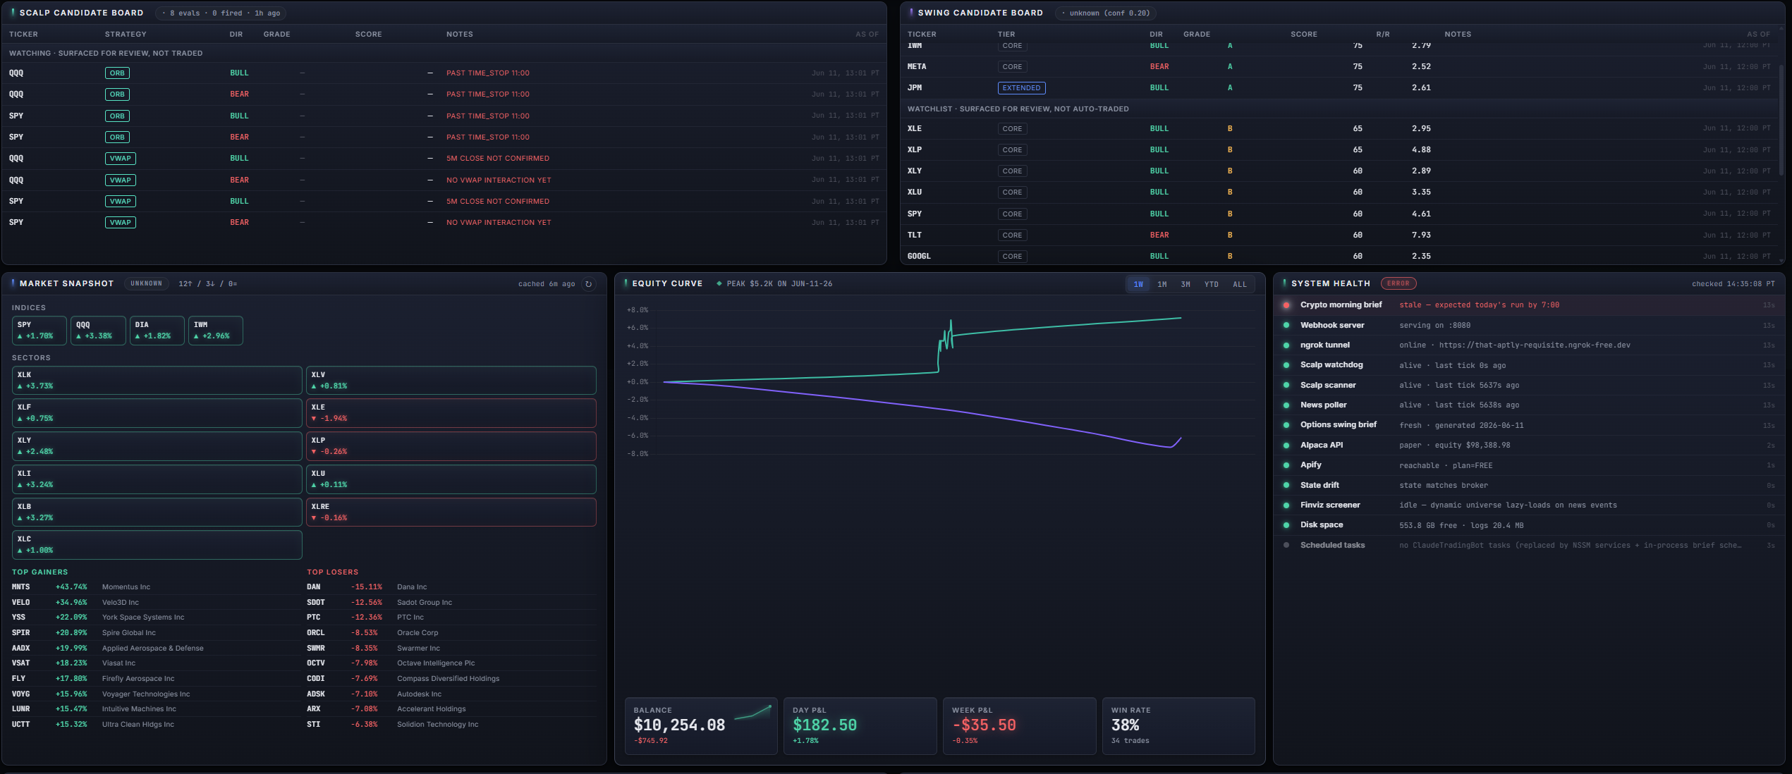The width and height of the screenshot is (1792, 774).
Task: Click 'checked 14:35:08 PT' timestamp
Action: tap(1733, 284)
